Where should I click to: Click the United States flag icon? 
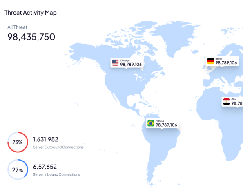click(x=115, y=63)
